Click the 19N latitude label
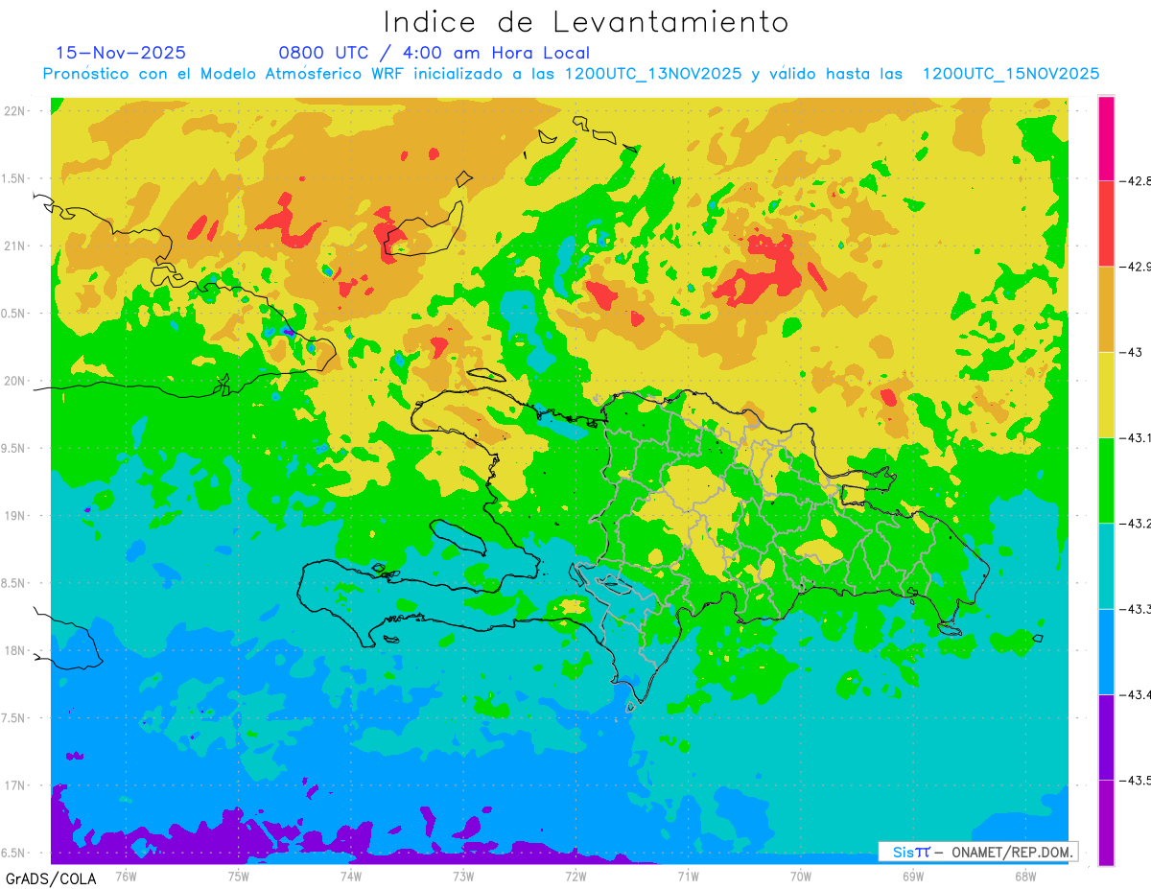This screenshot has width=1151, height=889. click(15, 515)
